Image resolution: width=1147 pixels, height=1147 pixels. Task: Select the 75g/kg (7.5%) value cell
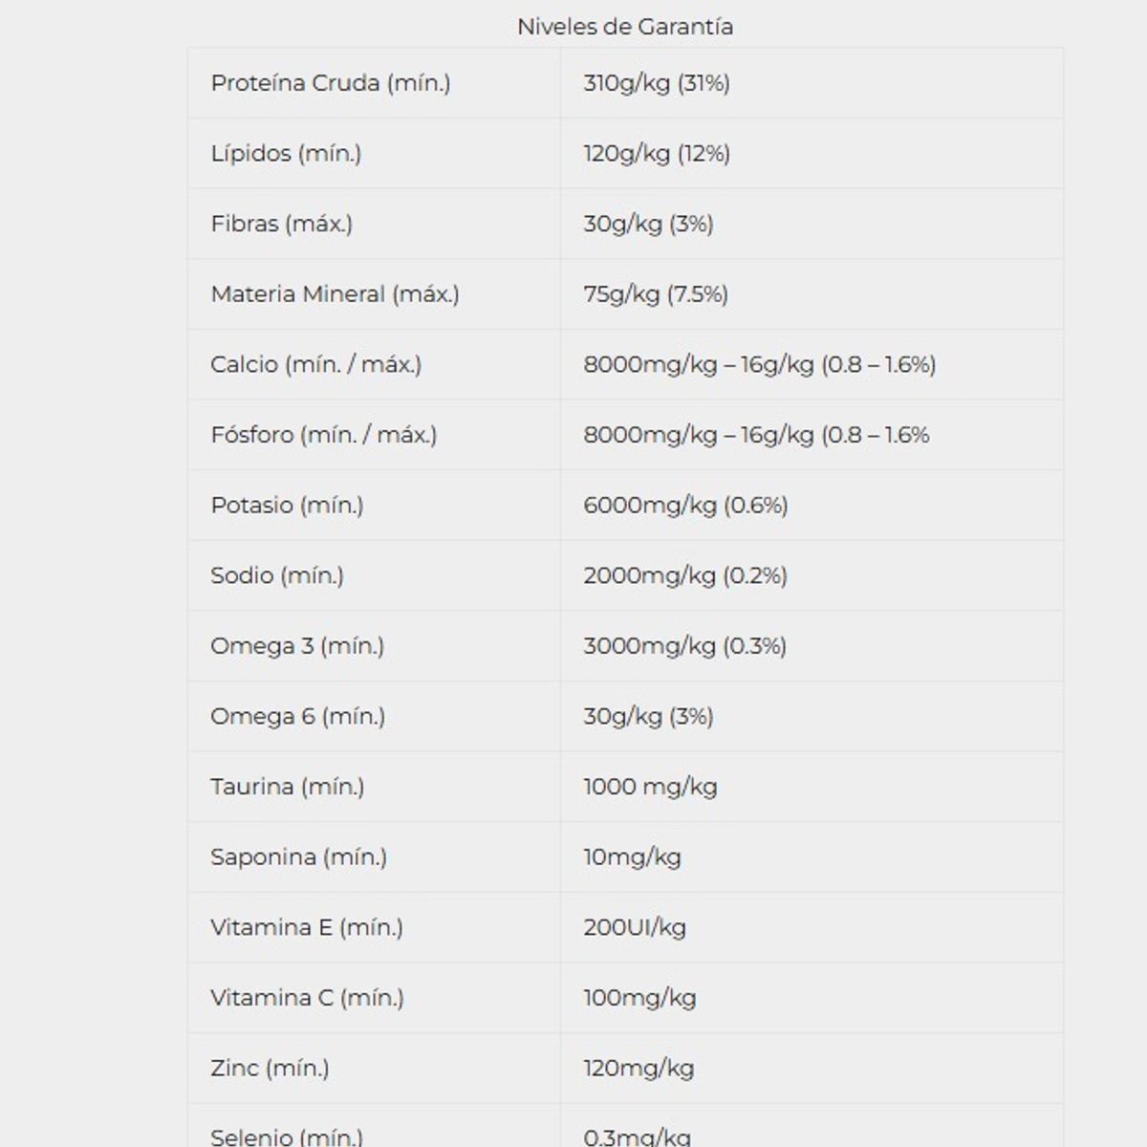pyautogui.click(x=656, y=294)
